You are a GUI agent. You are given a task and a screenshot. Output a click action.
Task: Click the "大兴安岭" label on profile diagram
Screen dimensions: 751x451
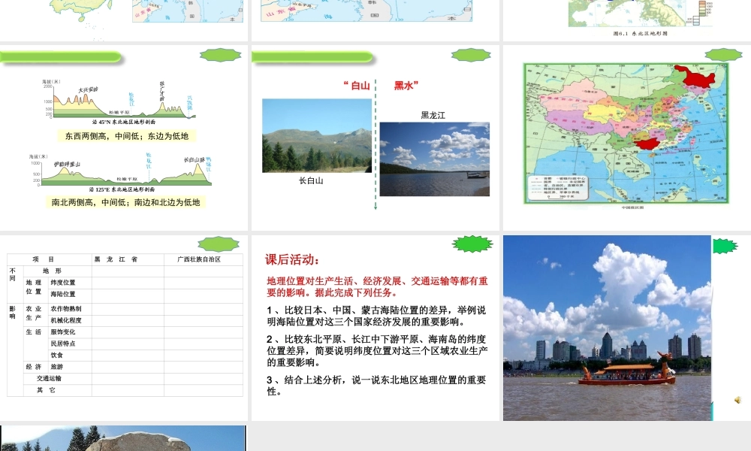click(88, 90)
